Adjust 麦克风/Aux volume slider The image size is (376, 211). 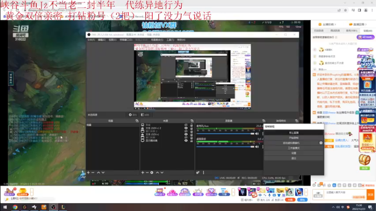point(226,134)
